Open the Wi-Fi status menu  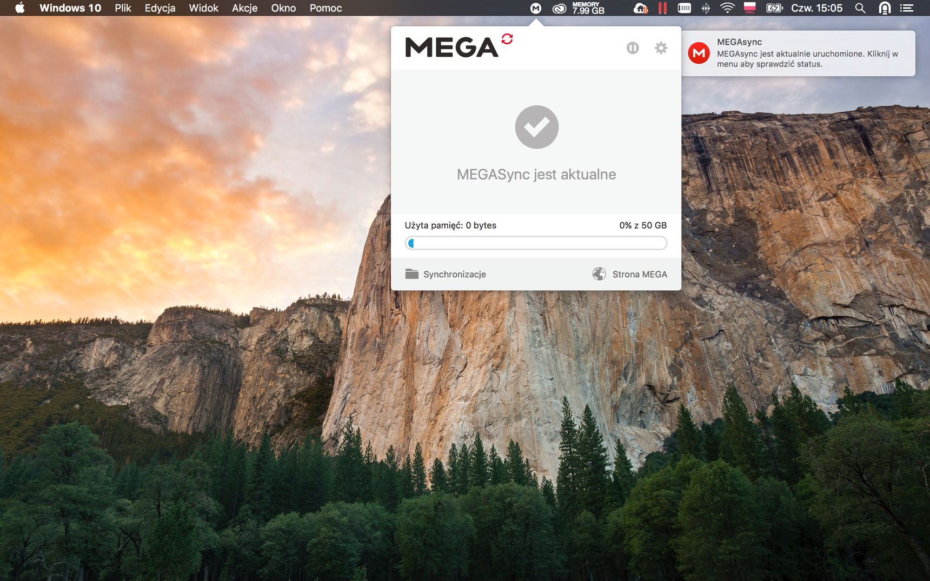tap(728, 8)
